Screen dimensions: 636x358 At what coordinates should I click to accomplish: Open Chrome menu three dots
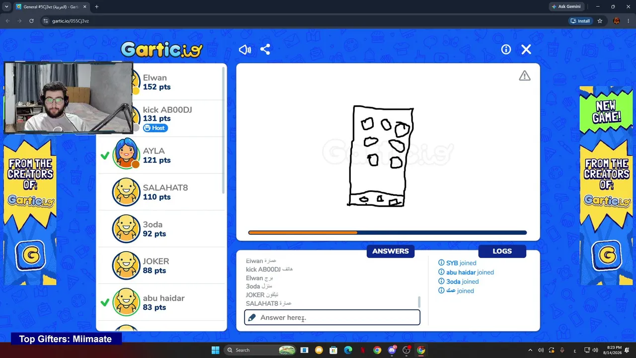[628, 21]
